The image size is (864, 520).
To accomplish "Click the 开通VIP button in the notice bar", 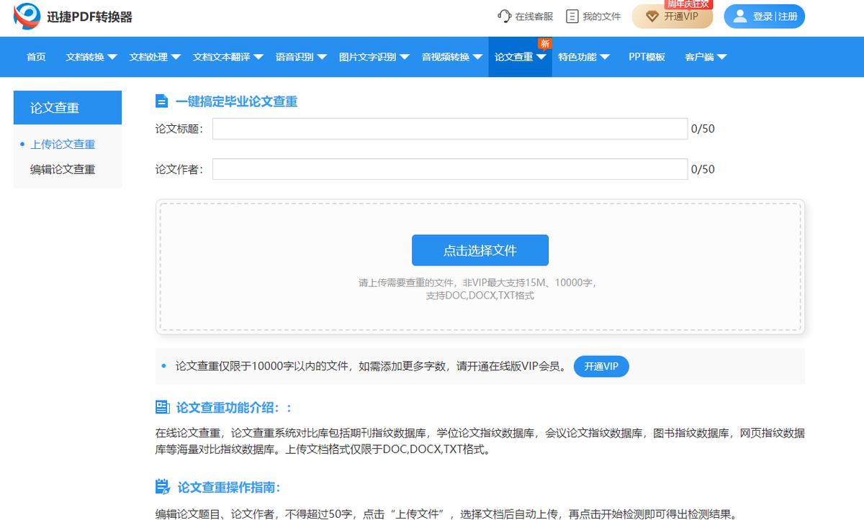I will point(601,366).
